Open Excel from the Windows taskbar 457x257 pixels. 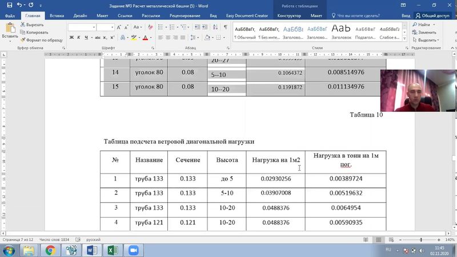[113, 250]
